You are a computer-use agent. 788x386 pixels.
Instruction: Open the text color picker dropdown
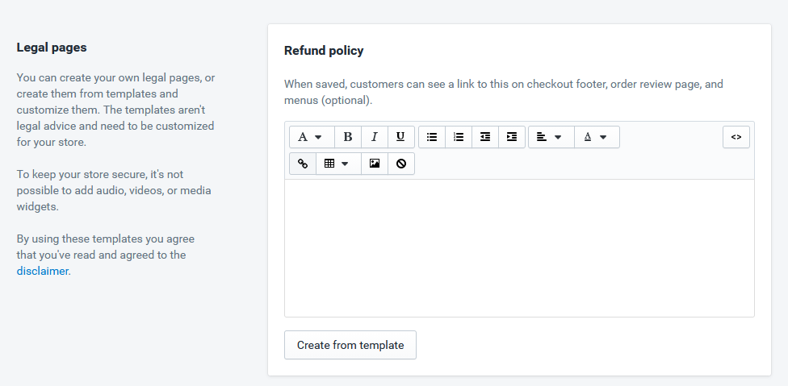click(597, 137)
